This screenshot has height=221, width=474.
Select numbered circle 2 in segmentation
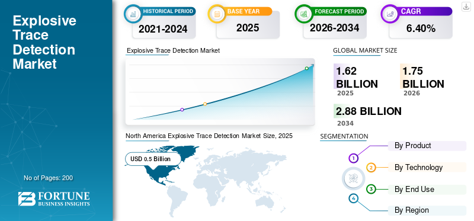371,168
